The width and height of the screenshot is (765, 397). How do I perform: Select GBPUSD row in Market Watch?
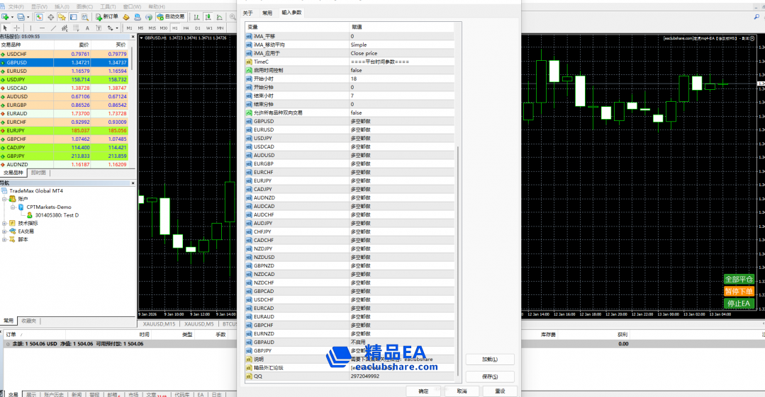(x=64, y=62)
